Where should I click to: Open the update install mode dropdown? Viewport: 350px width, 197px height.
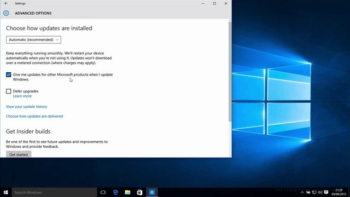click(x=33, y=40)
